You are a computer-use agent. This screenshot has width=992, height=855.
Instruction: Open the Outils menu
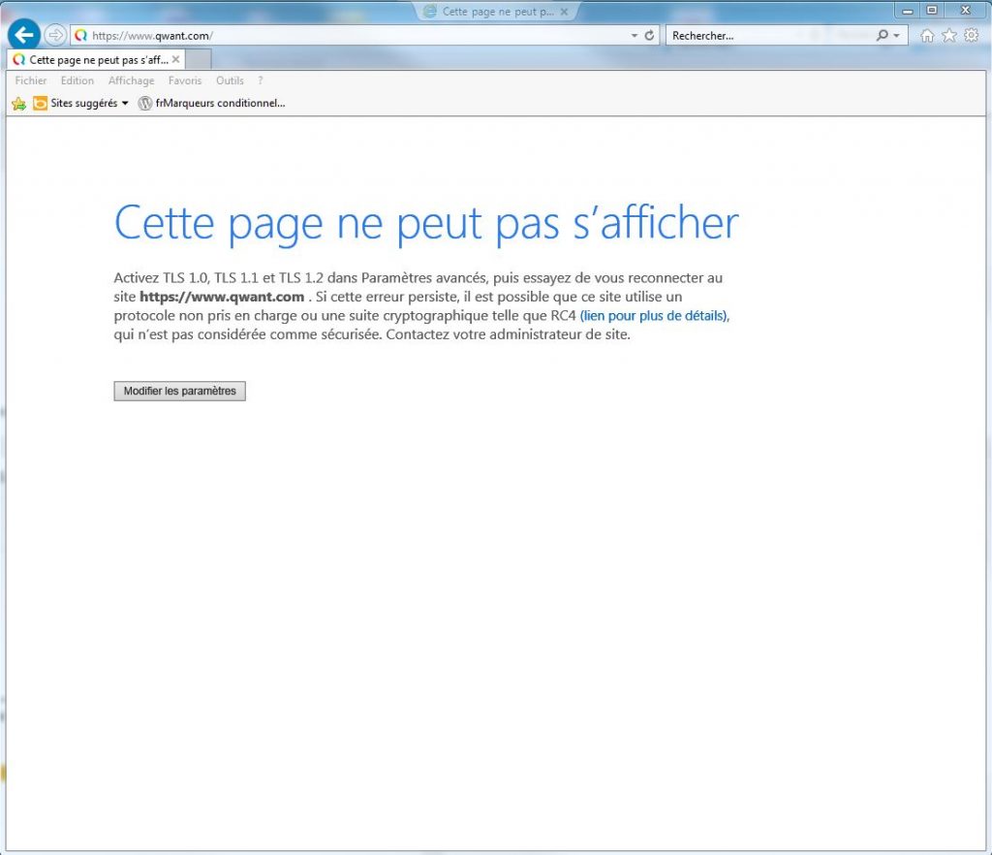pyautogui.click(x=230, y=80)
